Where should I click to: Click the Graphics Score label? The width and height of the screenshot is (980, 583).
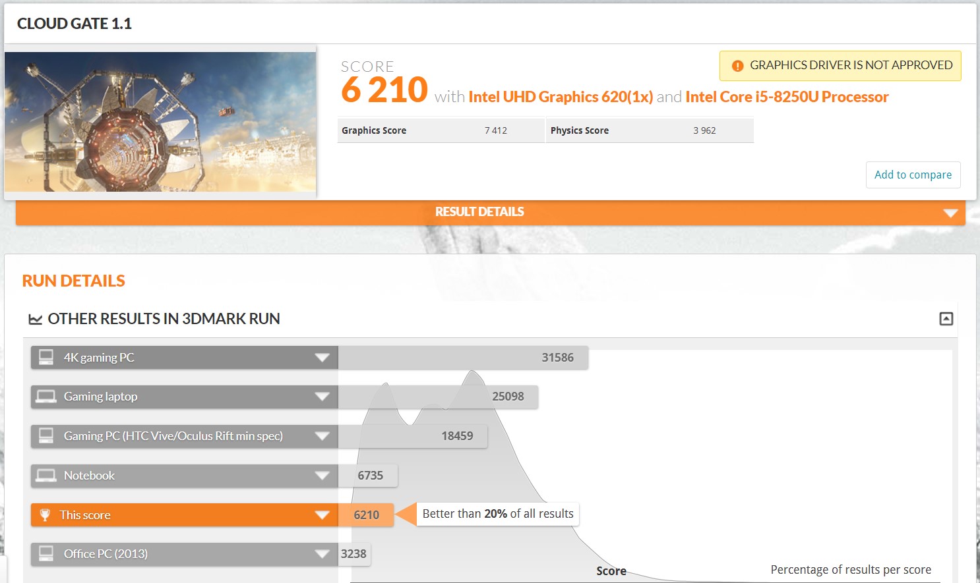tap(374, 130)
